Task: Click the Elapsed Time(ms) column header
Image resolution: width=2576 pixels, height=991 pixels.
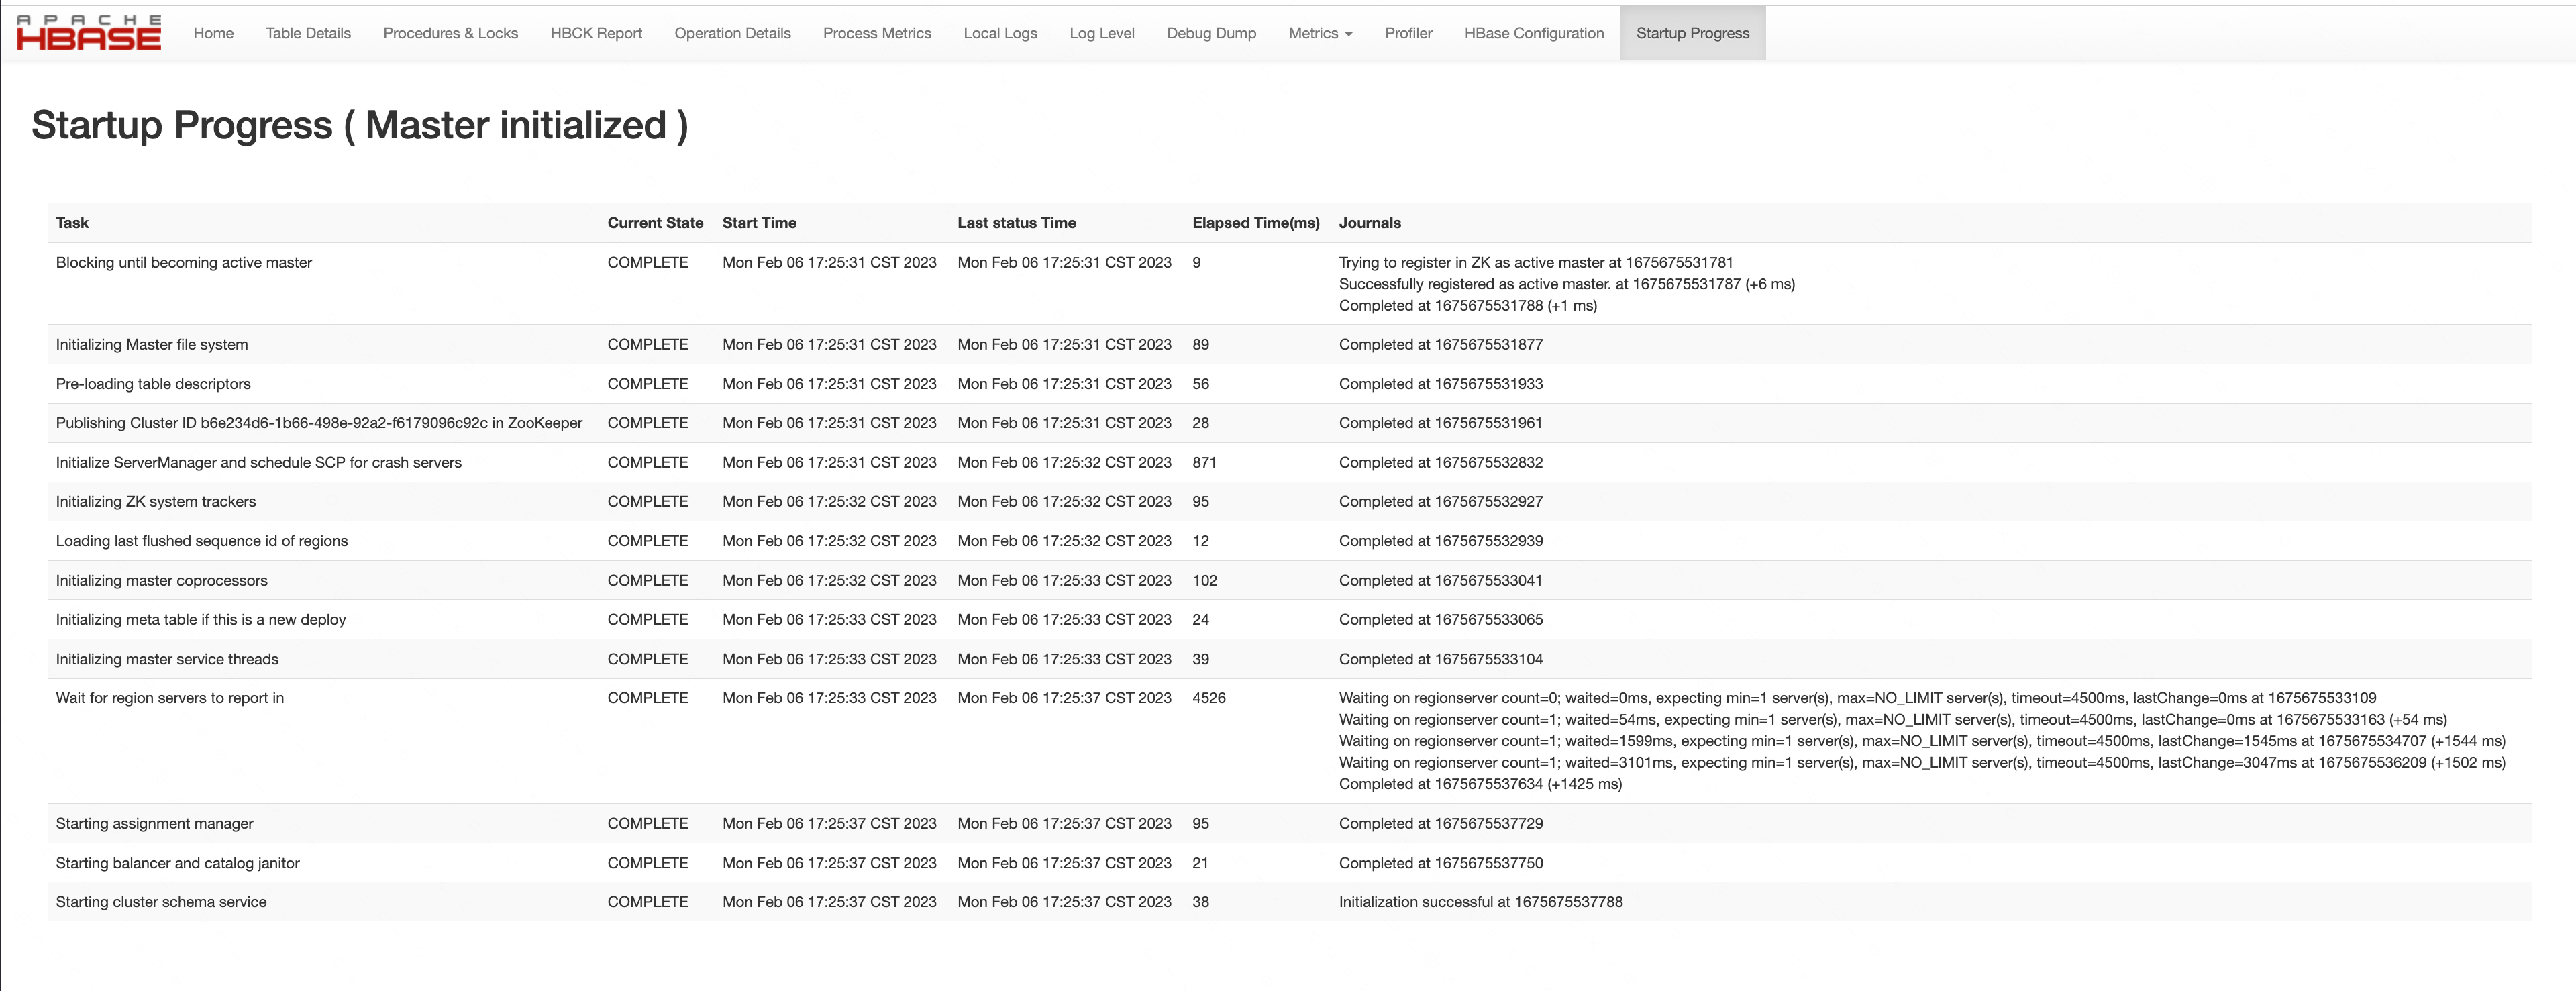Action: click(x=1255, y=223)
